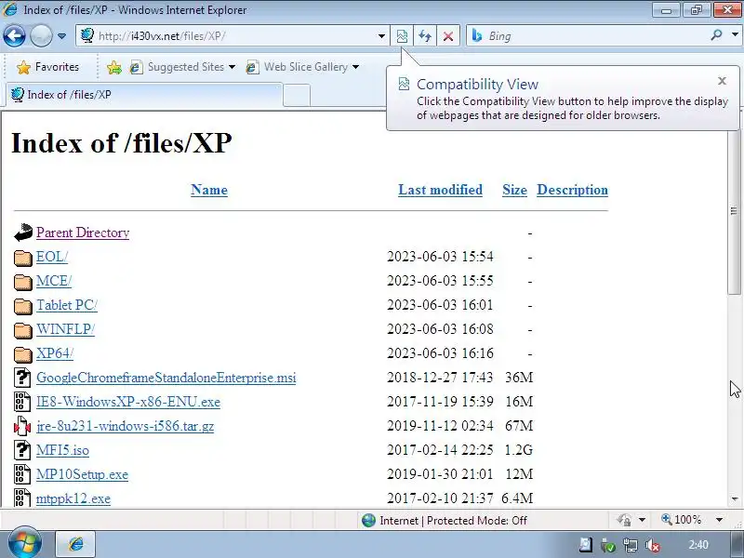Click the scrollbar down arrow
The height and width of the screenshot is (558, 744).
click(735, 498)
